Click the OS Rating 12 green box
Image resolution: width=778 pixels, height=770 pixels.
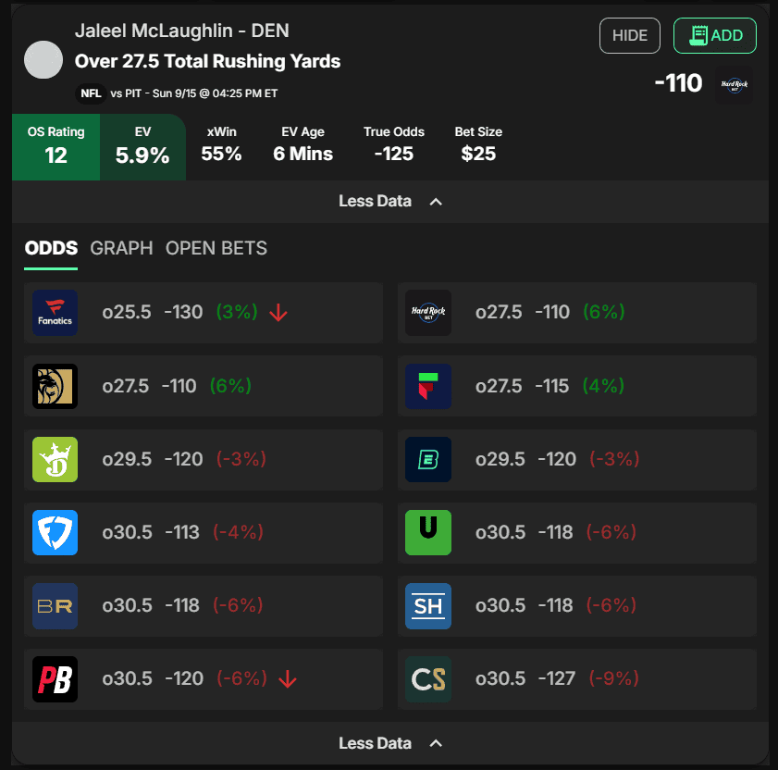coord(56,146)
